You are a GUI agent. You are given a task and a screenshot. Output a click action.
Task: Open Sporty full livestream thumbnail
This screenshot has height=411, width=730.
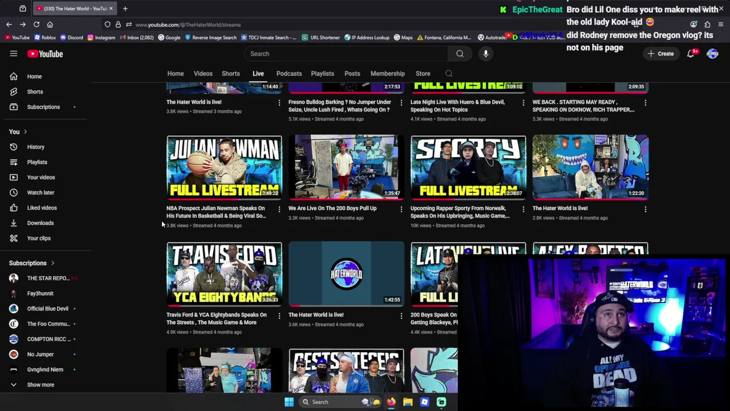(468, 167)
